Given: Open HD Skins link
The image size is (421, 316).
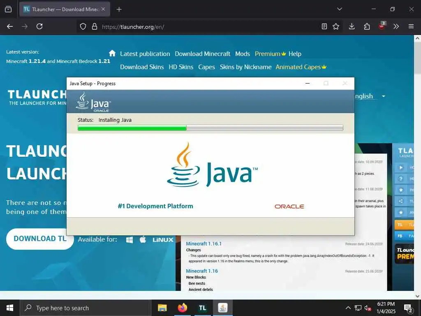Looking at the screenshot, I should (x=181, y=67).
